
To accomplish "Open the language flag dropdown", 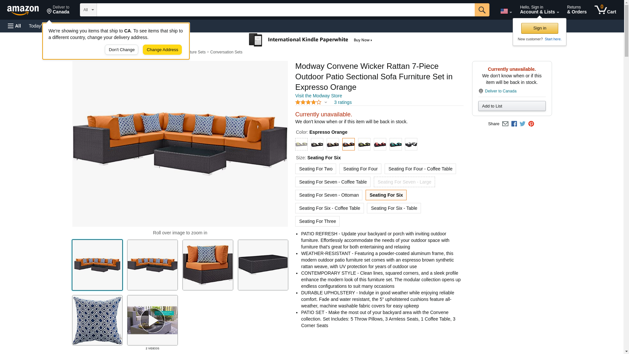I will [506, 11].
